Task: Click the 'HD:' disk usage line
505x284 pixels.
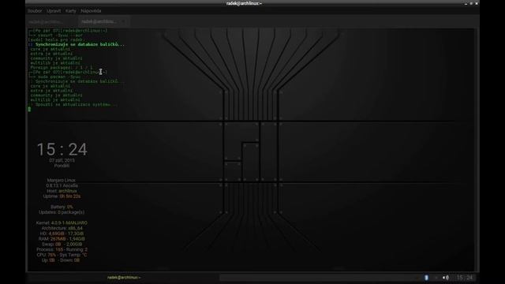Action: pos(62,234)
